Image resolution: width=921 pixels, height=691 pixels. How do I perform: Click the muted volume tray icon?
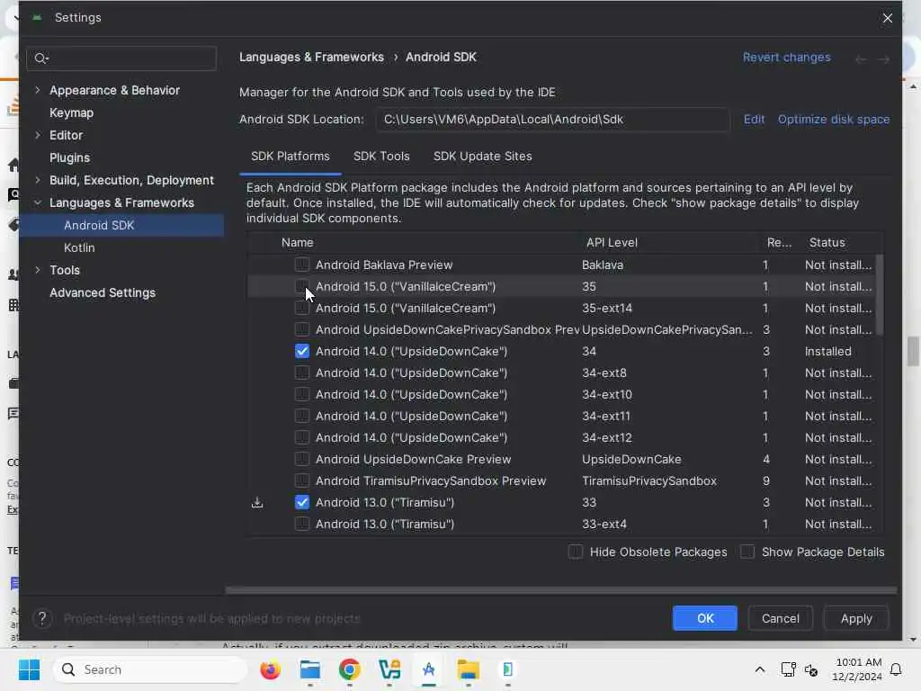click(811, 669)
